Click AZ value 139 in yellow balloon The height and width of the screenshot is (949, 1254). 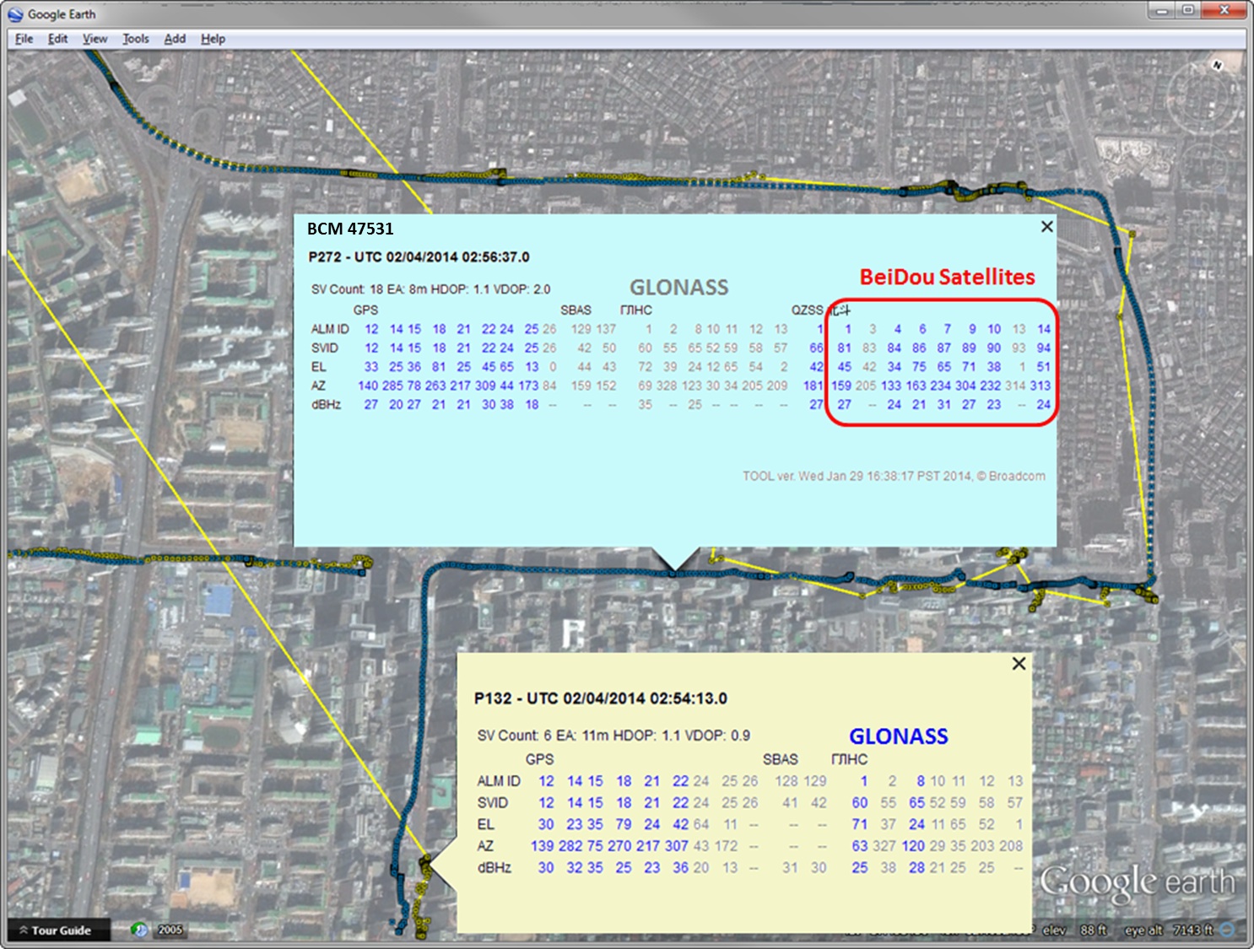tap(543, 846)
